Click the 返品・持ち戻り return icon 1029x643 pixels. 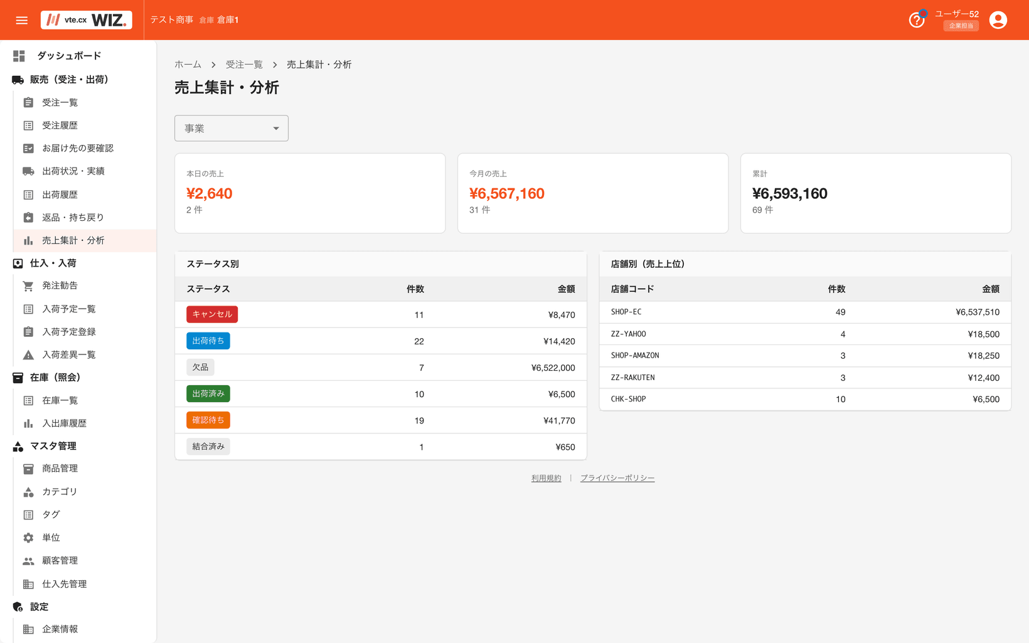(28, 218)
